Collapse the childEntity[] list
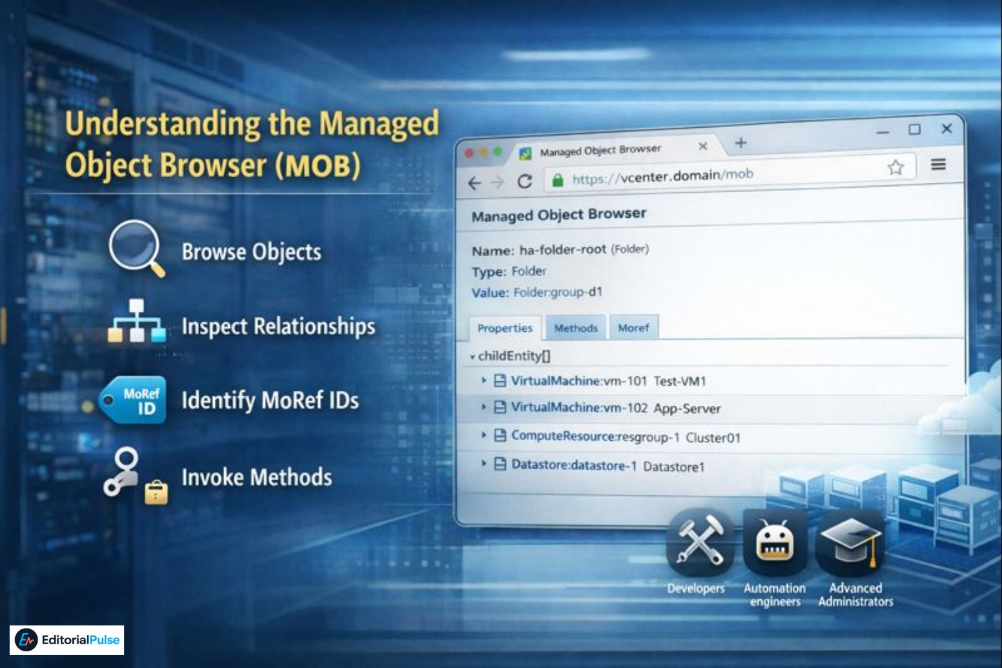The height and width of the screenshot is (668, 1002). 473,357
